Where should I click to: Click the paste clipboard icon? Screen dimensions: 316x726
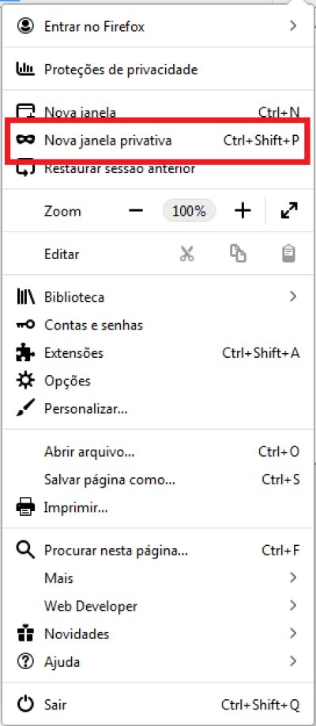[x=289, y=254]
